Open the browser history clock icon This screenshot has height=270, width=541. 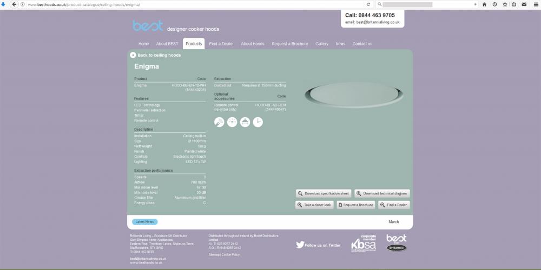point(495,4)
